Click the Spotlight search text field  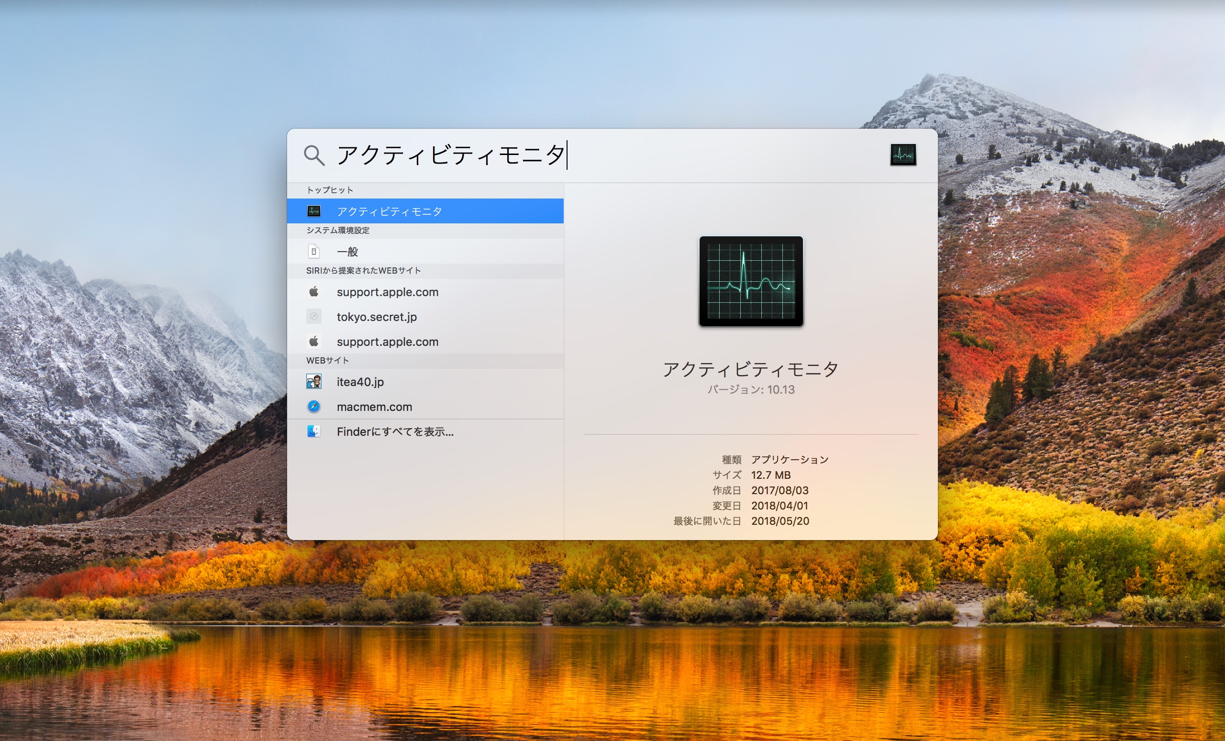(x=607, y=155)
